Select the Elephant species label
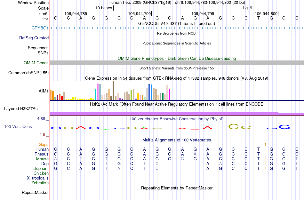 tap(40, 168)
